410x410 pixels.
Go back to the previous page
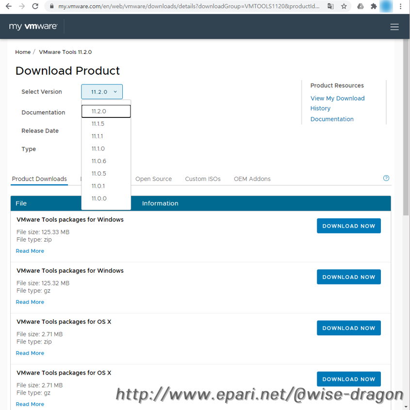coord(9,6)
